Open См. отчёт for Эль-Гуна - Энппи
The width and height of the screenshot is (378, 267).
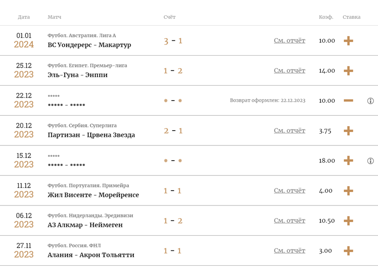pos(290,70)
